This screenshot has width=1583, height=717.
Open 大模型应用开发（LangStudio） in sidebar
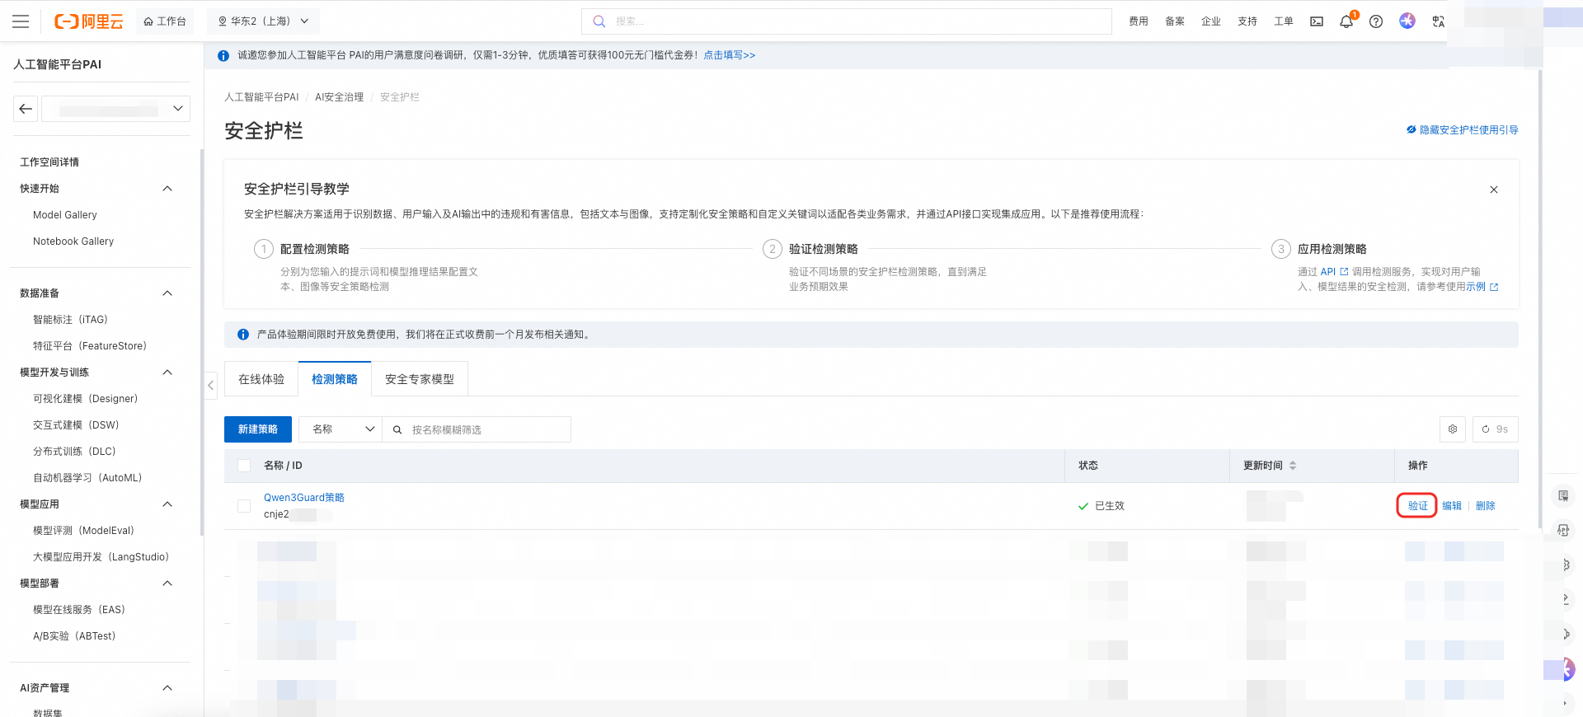(101, 557)
